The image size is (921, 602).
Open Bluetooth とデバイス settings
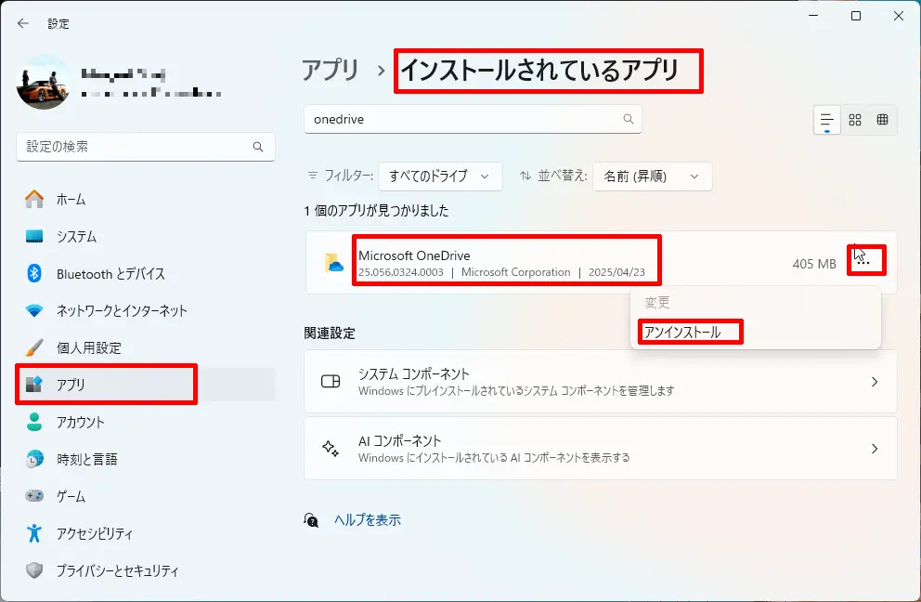pos(146,274)
